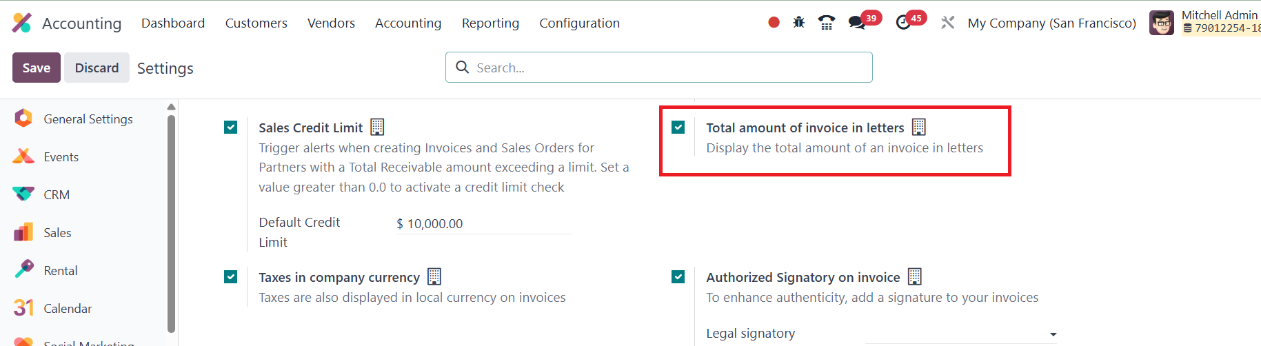Screen dimensions: 1261x346
Task: Open the Configuration menu
Action: [579, 23]
